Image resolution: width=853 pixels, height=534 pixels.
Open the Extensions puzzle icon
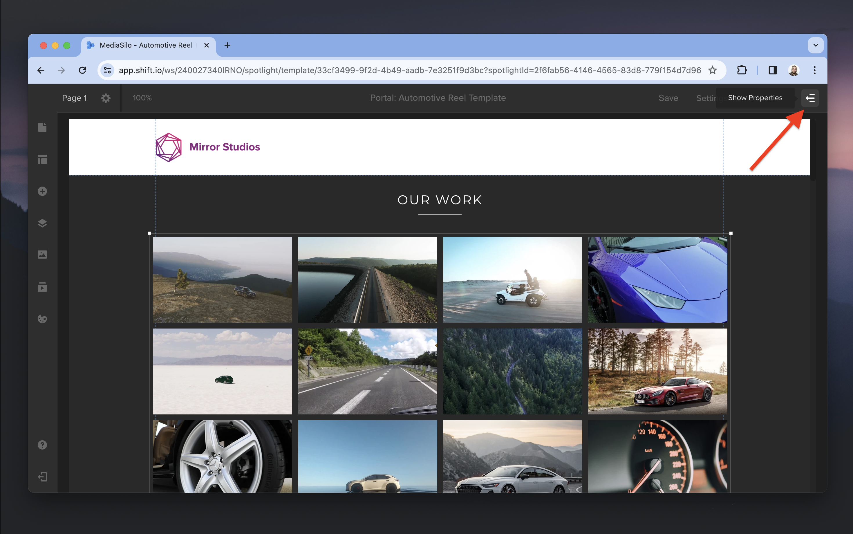[742, 70]
